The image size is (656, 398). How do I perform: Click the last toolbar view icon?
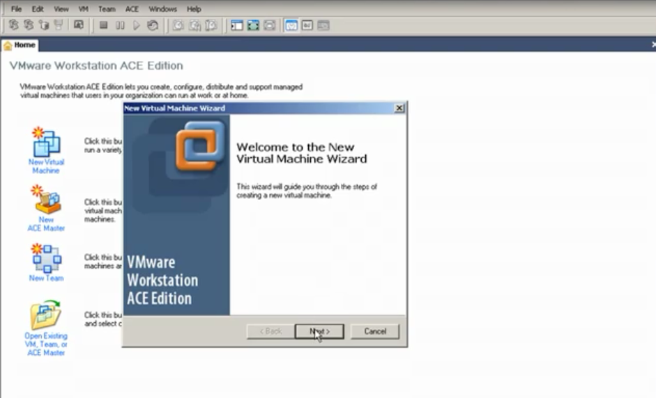pos(323,26)
